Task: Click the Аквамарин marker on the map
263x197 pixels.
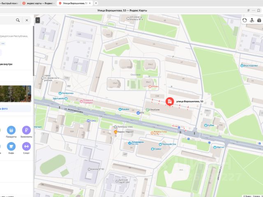Action: (x=130, y=143)
